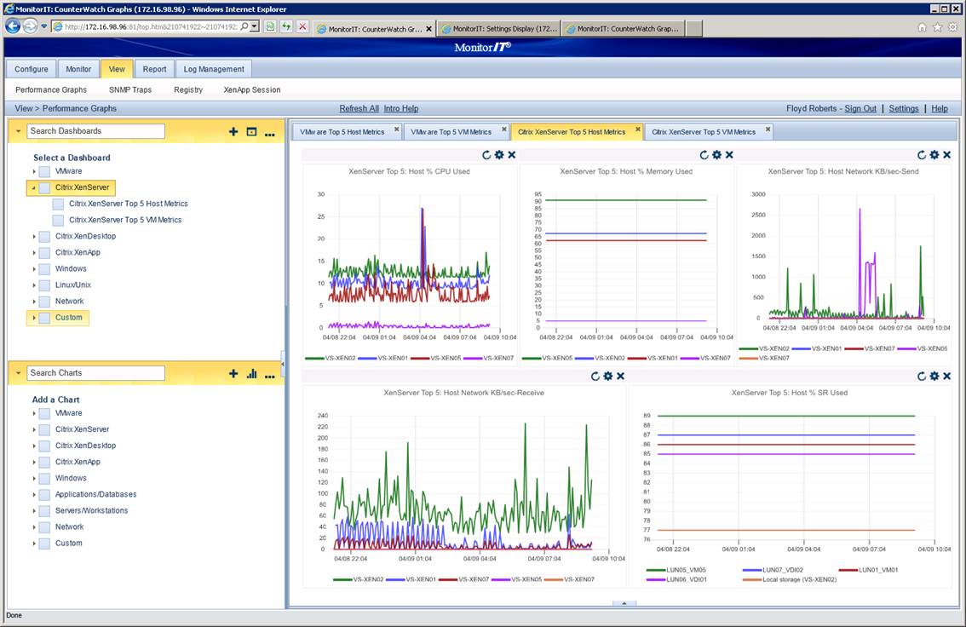966x627 pixels.
Task: Close the Host Network KB/sec-Send chart
Action: (946, 155)
